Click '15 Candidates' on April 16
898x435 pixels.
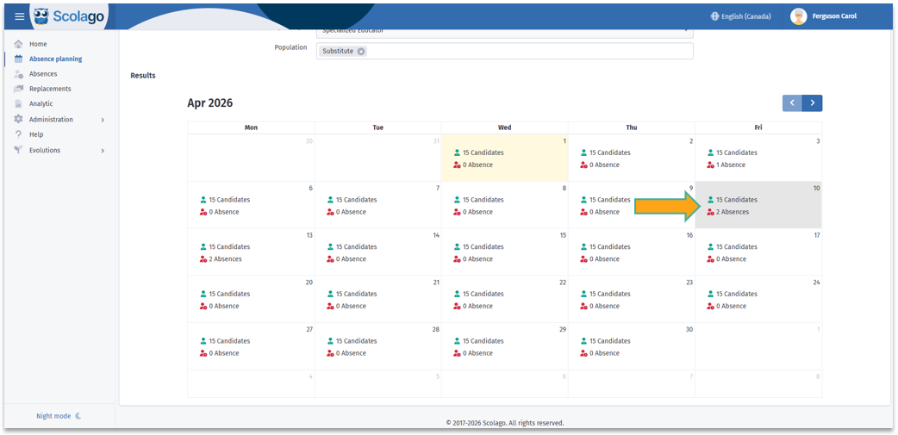point(610,246)
